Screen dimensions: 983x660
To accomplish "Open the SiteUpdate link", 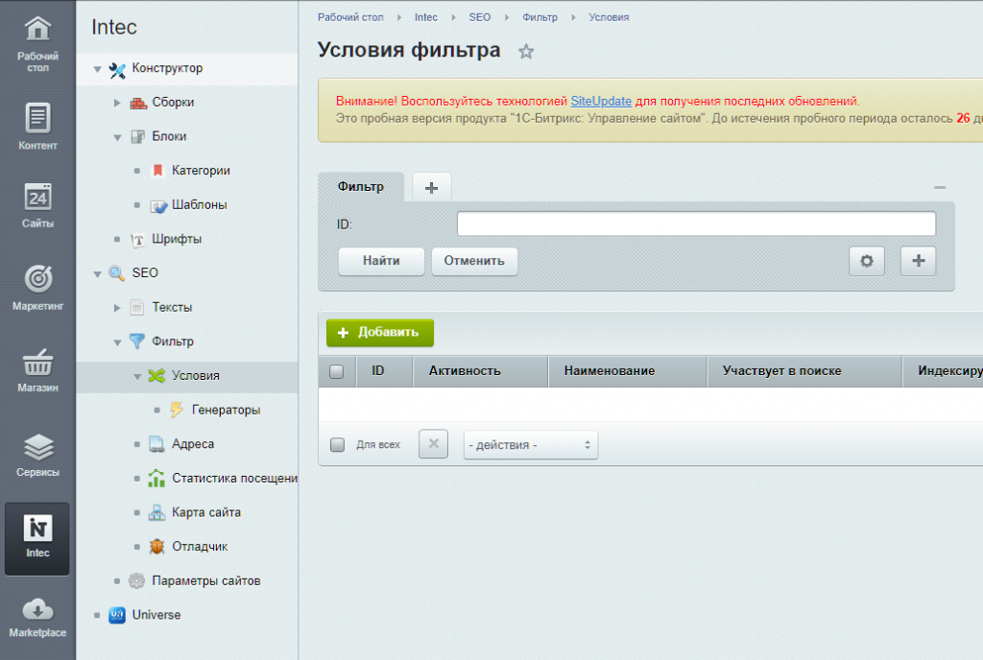I will (x=601, y=101).
